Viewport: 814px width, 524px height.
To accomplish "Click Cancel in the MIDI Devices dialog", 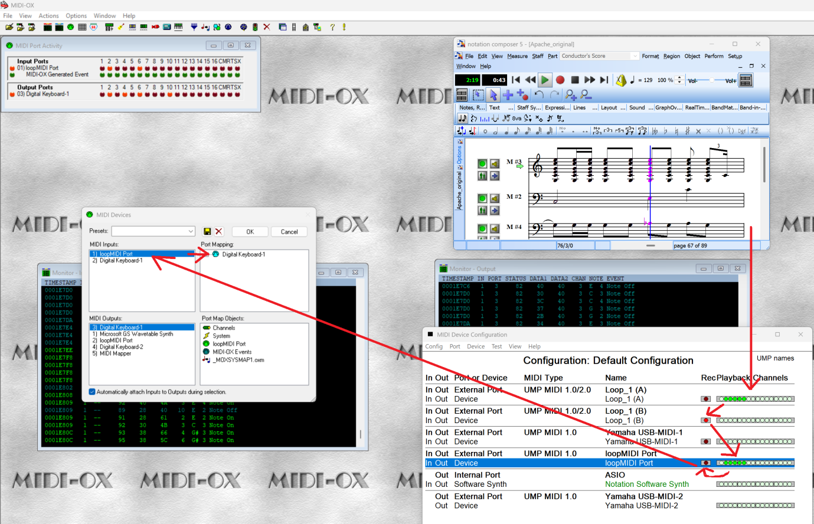I will (289, 231).
